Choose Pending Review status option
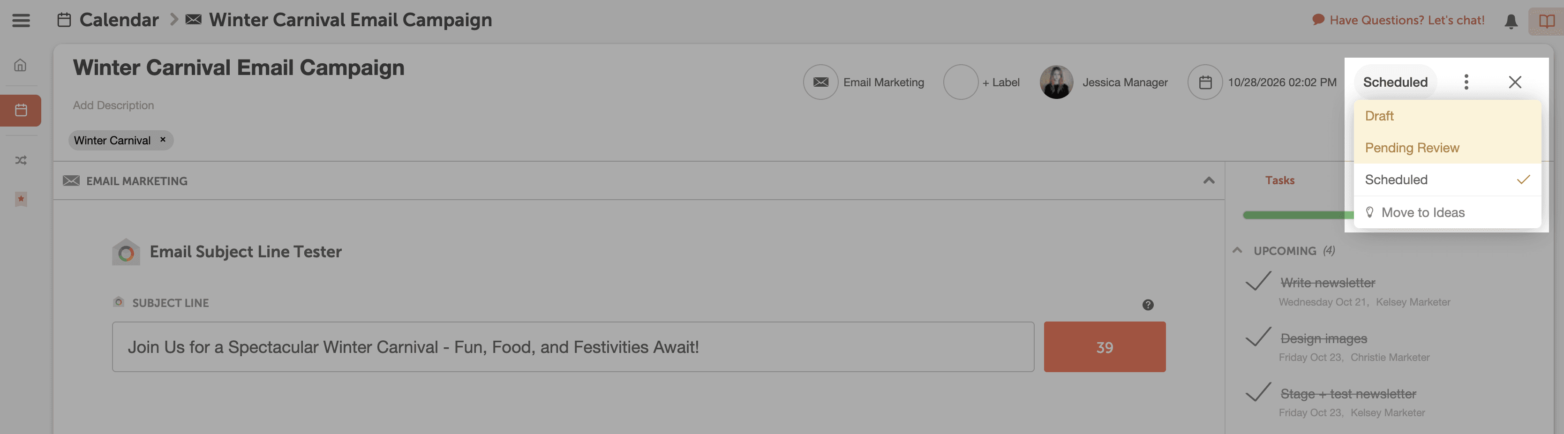 tap(1412, 148)
